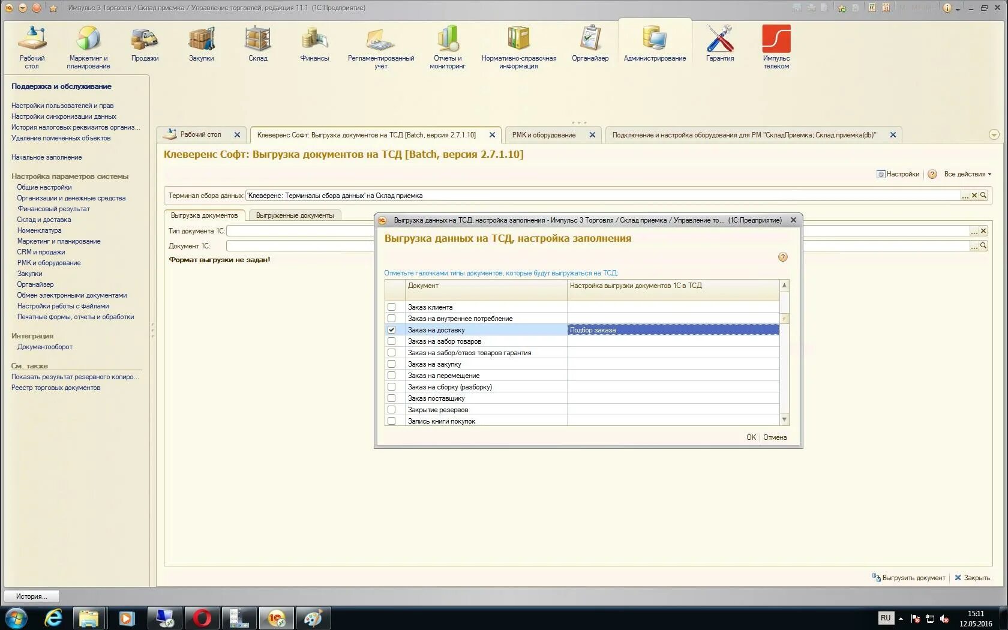
Task: Click scroll down arrow in document list
Action: click(784, 419)
